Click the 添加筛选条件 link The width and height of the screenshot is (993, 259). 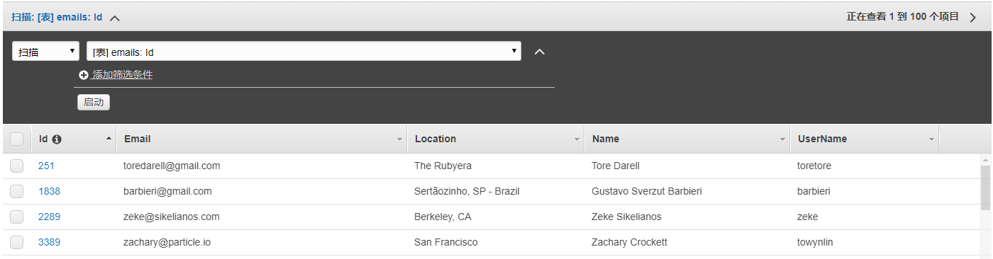click(122, 75)
